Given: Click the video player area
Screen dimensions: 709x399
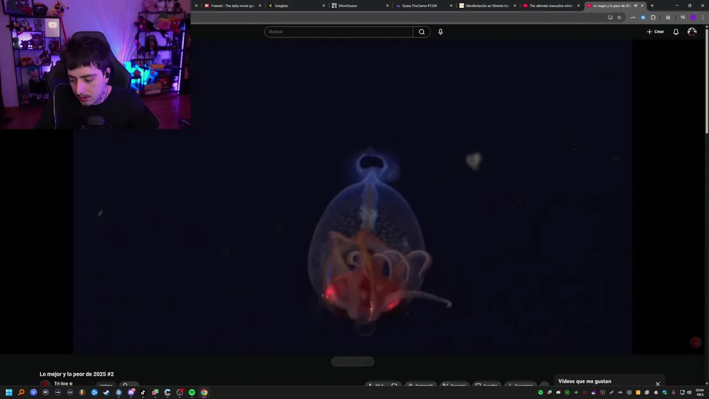Looking at the screenshot, I should coord(352,197).
